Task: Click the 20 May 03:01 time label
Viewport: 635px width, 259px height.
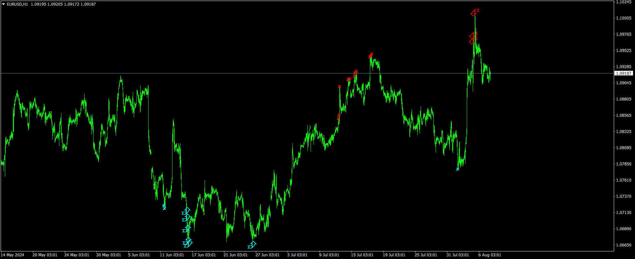Action: coord(45,255)
